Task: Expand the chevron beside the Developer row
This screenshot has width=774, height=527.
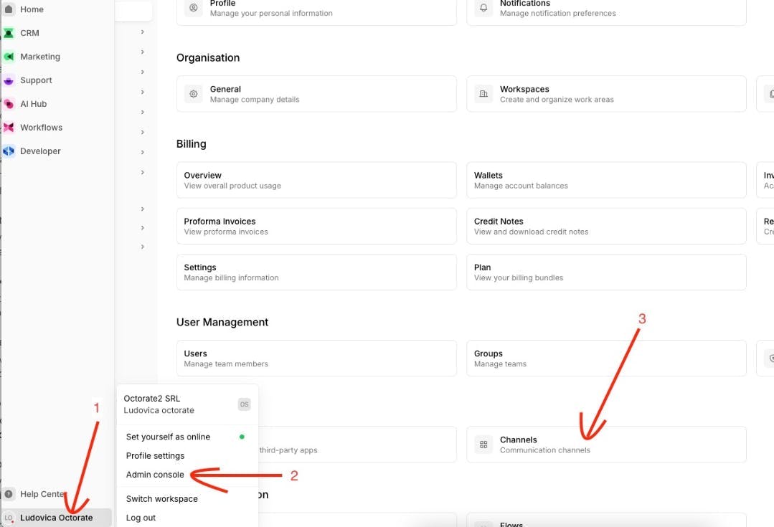Action: tap(142, 152)
